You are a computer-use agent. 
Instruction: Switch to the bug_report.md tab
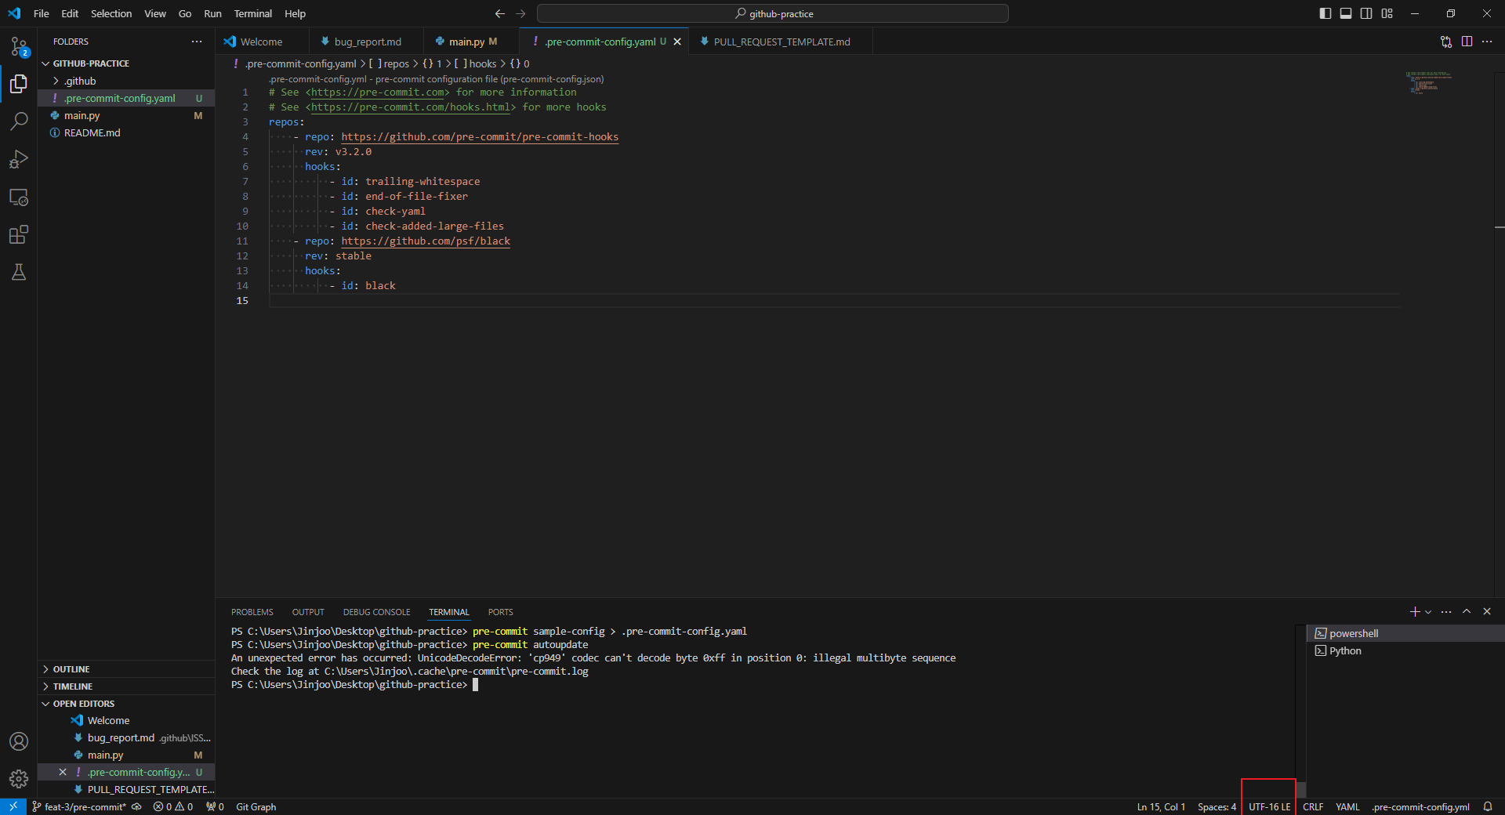(x=364, y=42)
